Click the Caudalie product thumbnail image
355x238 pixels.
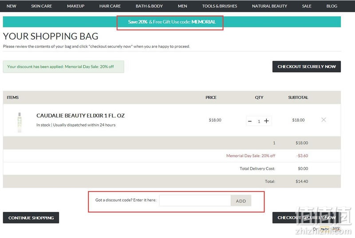click(x=20, y=122)
